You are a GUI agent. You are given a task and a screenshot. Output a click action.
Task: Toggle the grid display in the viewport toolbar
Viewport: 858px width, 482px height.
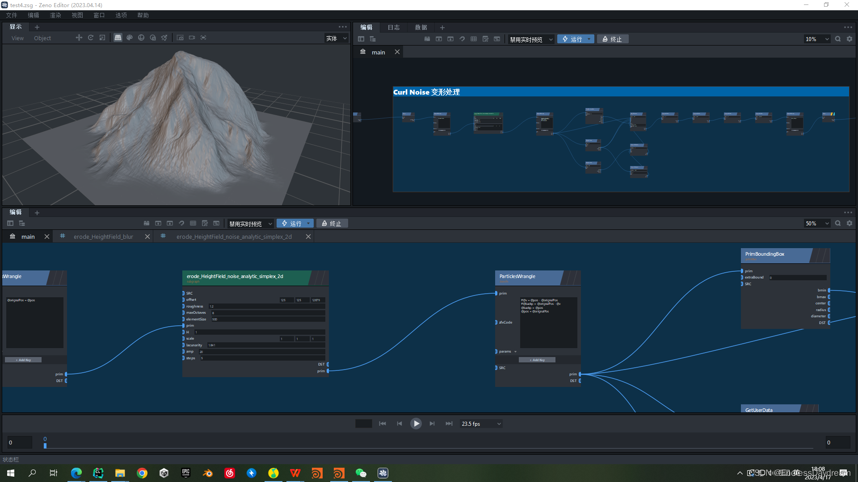coord(118,38)
